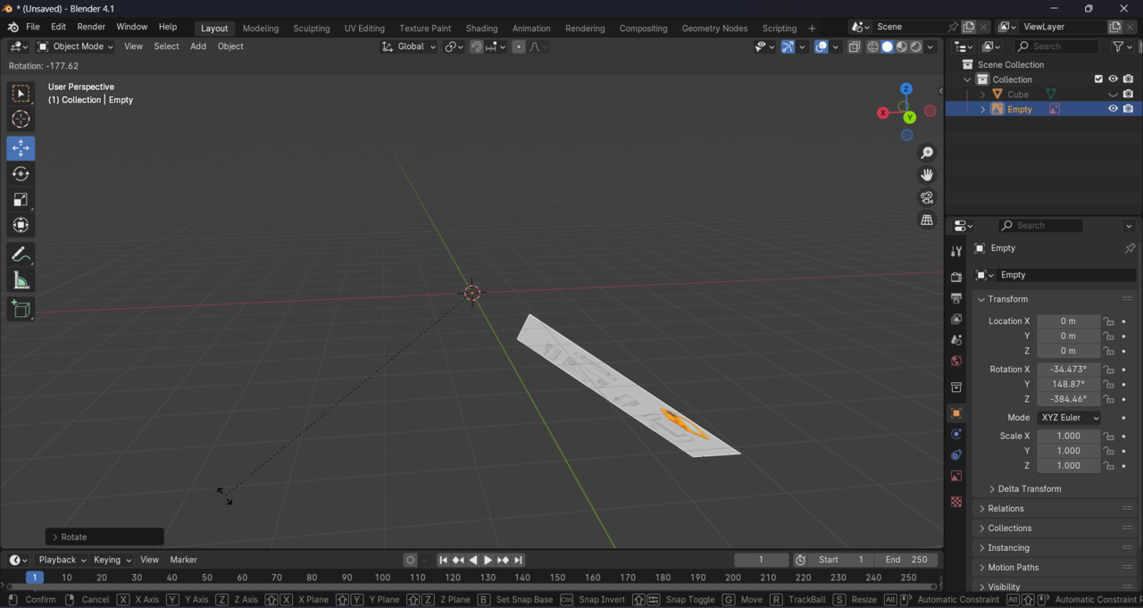Open the Texture properties checker tab
The height and width of the screenshot is (608, 1143).
tap(956, 502)
